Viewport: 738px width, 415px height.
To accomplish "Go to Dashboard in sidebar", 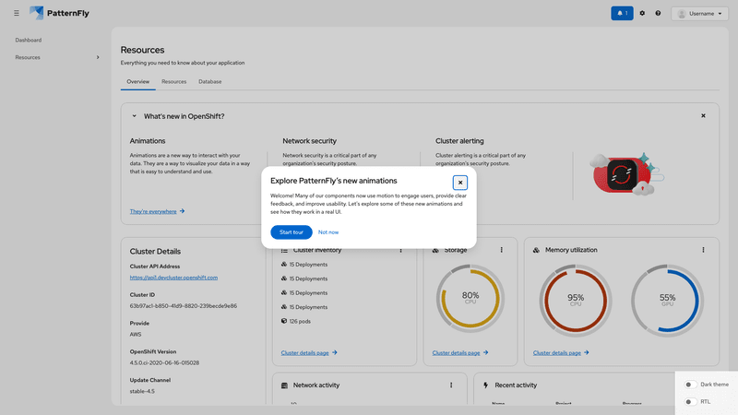I will pyautogui.click(x=29, y=40).
